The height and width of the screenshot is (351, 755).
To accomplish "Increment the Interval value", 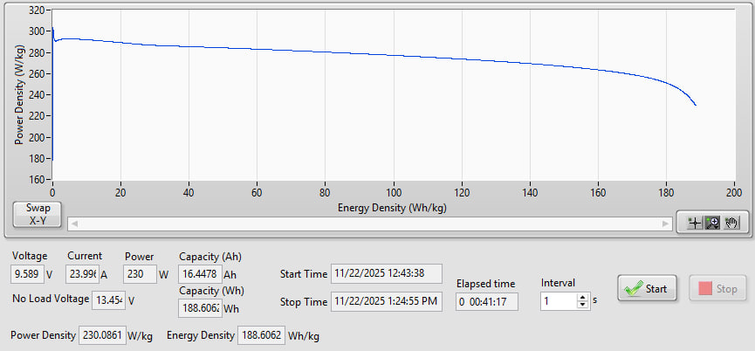I will (582, 296).
